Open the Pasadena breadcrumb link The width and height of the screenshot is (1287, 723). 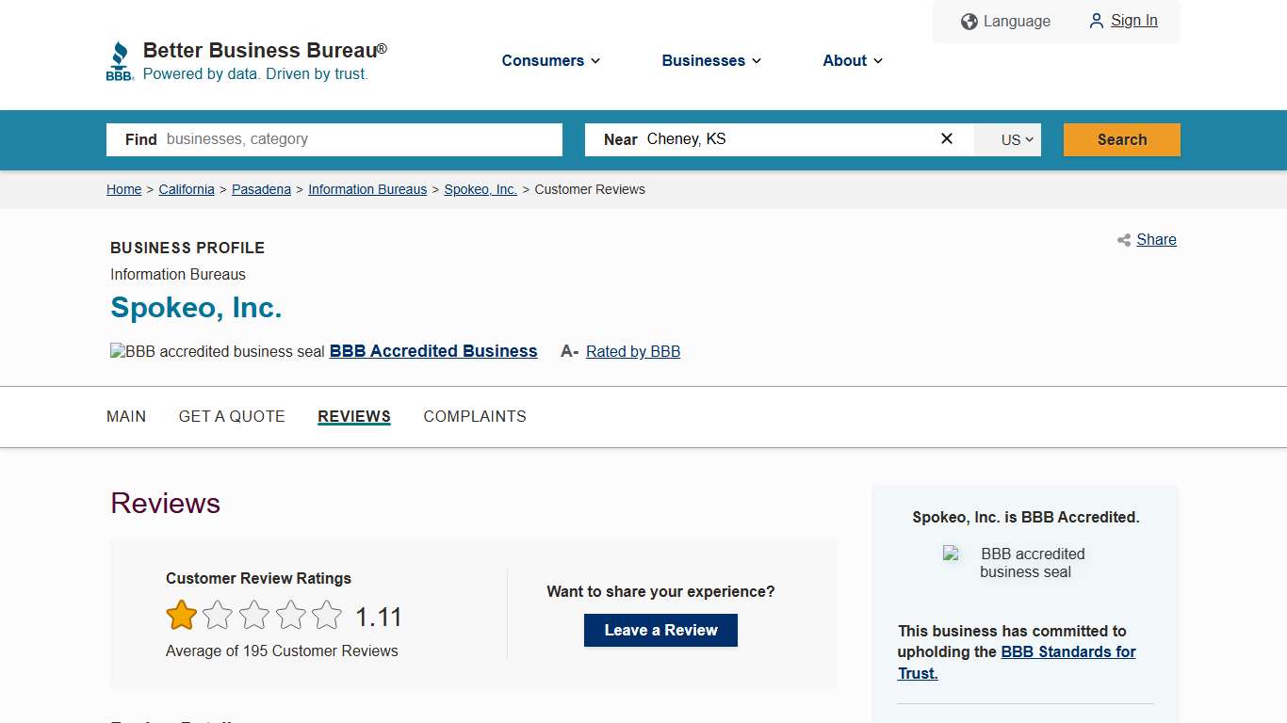pyautogui.click(x=261, y=189)
